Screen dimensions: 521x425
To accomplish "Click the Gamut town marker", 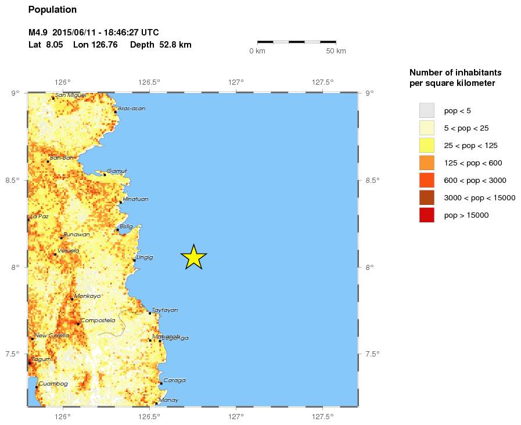I will tap(105, 174).
